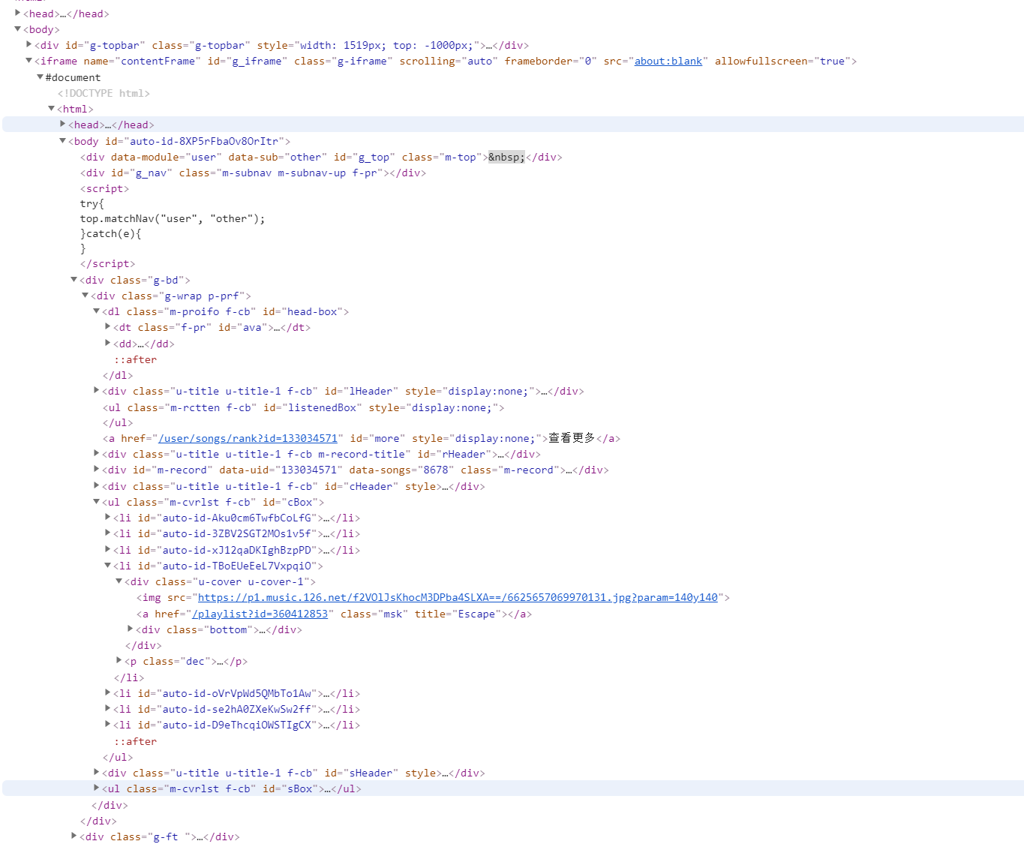Image resolution: width=1024 pixels, height=844 pixels.
Task: Expand the sHeader div node
Action: (97, 772)
